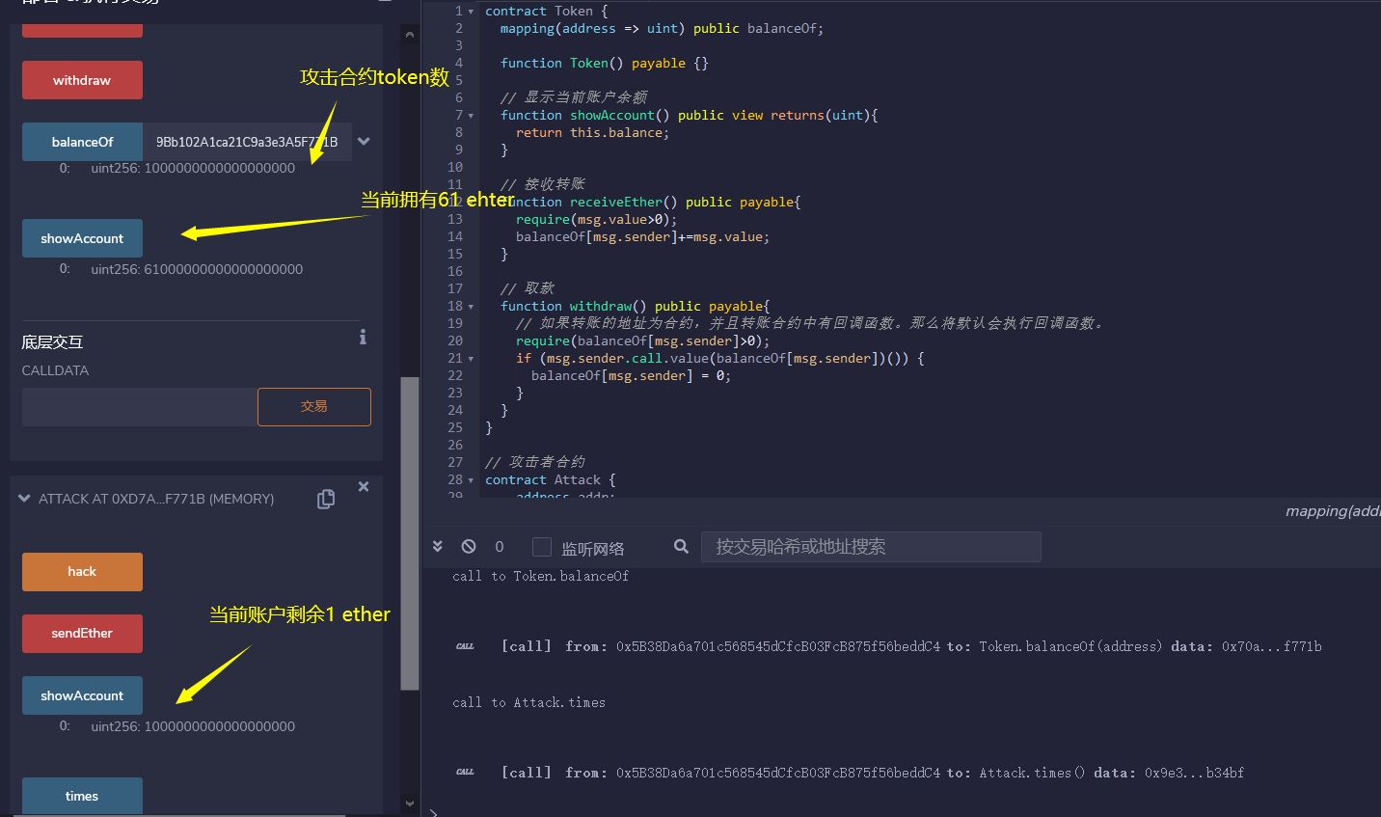Screen dimensions: 1381x817
Task: Click the terminal prompt arrow at bottom
Action: click(434, 812)
